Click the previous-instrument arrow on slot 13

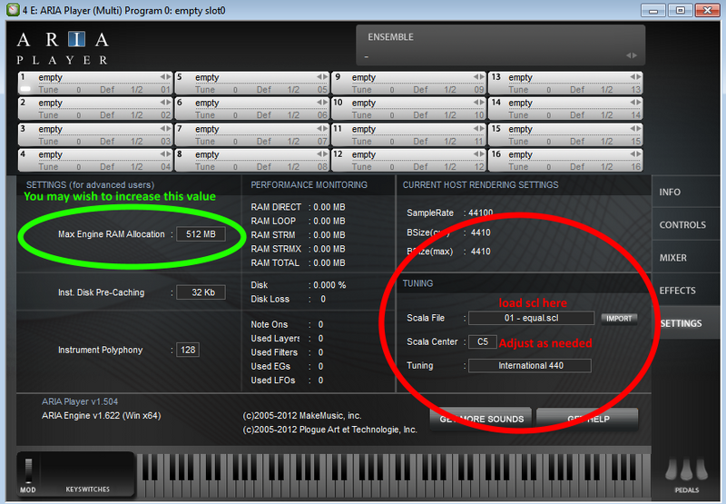tap(633, 77)
